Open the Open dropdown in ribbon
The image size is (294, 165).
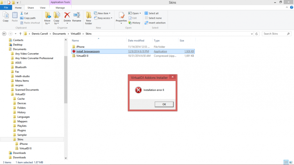pyautogui.click(x=135, y=13)
